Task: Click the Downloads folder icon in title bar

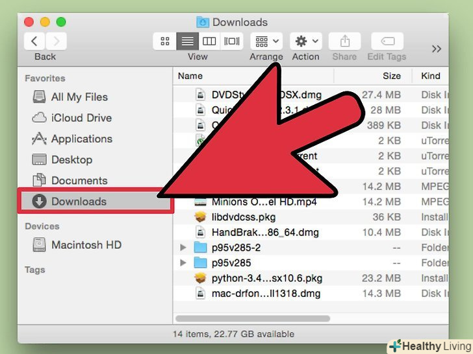Action: click(203, 22)
